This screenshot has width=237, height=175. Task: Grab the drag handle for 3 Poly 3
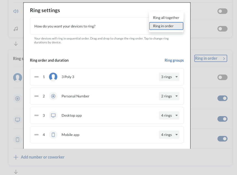(x=36, y=77)
